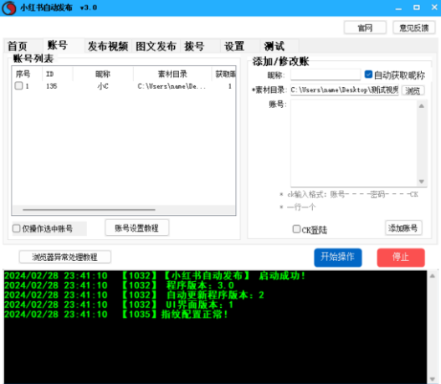Open the 账号设置教程 button

click(136, 228)
